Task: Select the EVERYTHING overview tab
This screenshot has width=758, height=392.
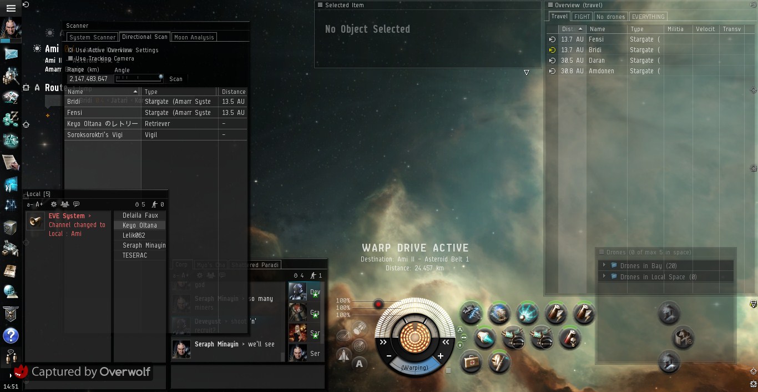Action: [x=648, y=17]
